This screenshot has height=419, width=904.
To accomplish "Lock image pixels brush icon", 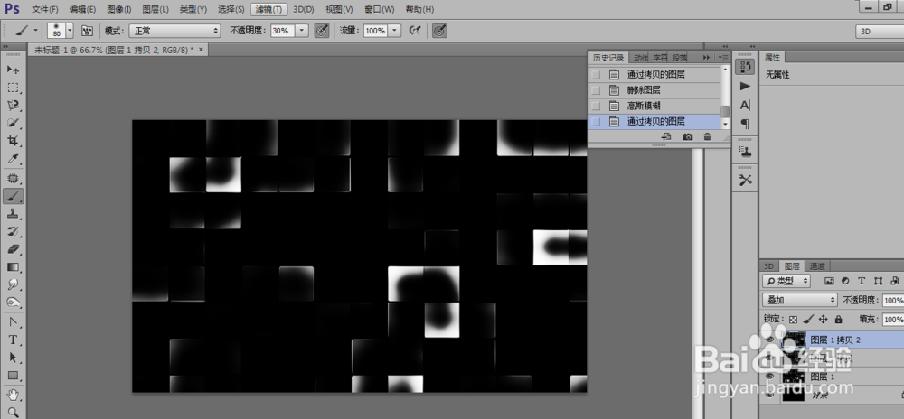I will (x=808, y=319).
